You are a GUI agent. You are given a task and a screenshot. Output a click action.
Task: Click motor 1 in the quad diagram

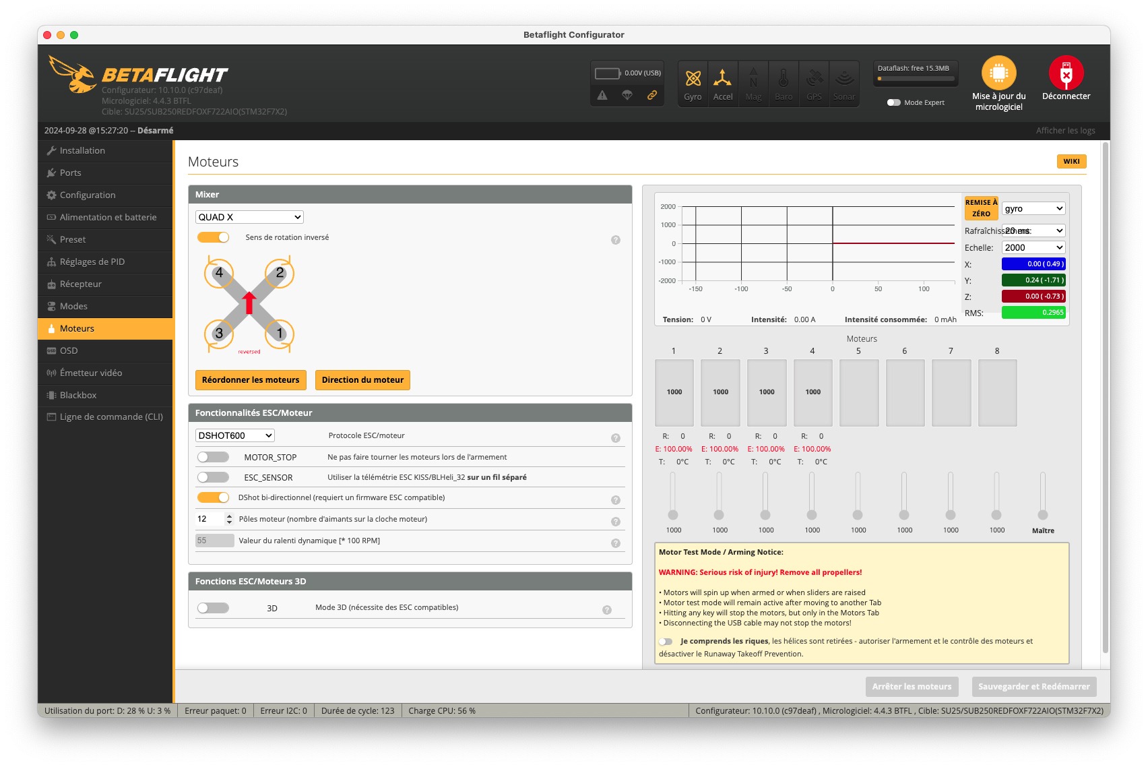tap(280, 333)
